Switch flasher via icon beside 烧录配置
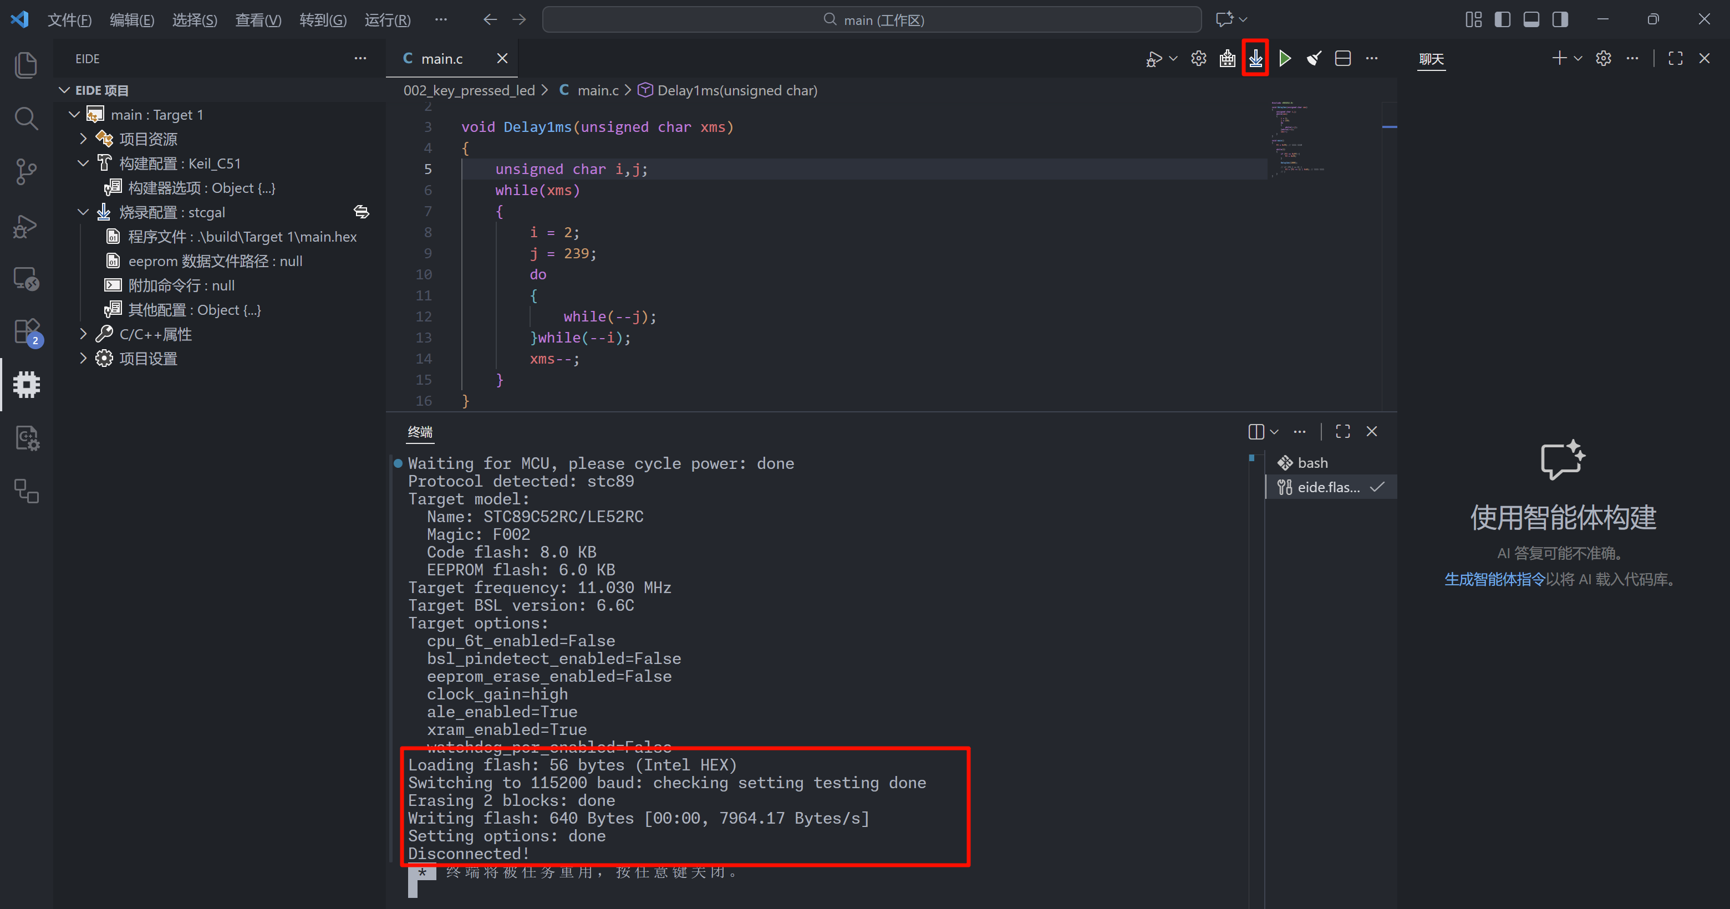 pyautogui.click(x=362, y=212)
